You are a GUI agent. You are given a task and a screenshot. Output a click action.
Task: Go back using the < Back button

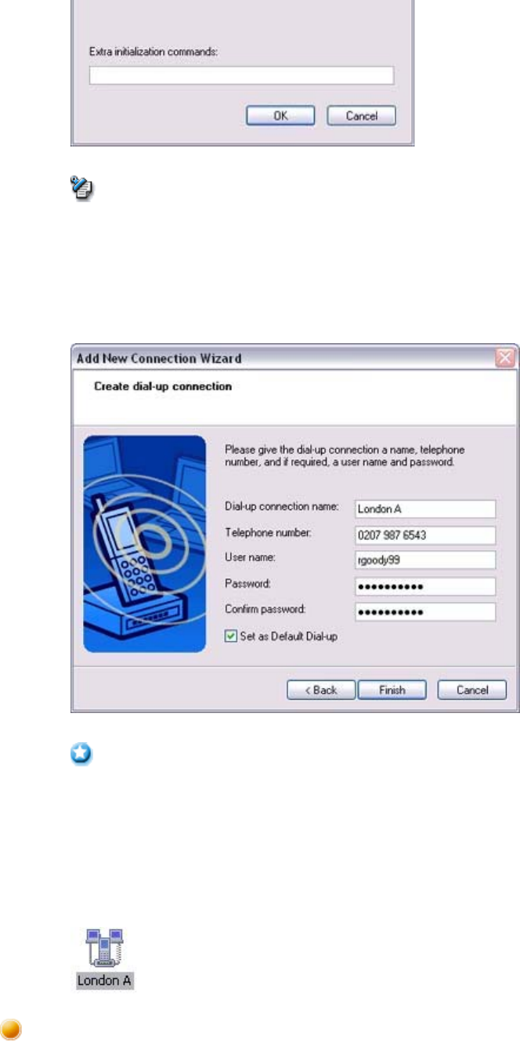[x=322, y=690]
